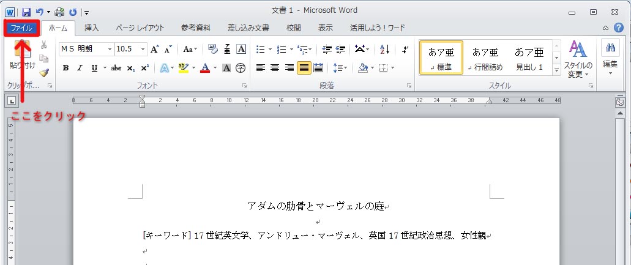Undo the last action in Quick Access toolbar

click(39, 12)
